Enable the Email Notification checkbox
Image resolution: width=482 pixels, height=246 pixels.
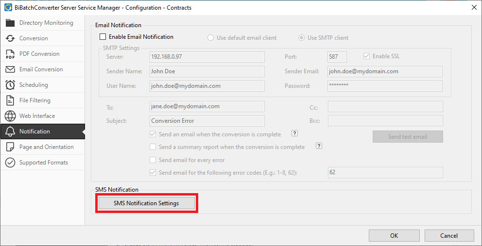point(103,37)
